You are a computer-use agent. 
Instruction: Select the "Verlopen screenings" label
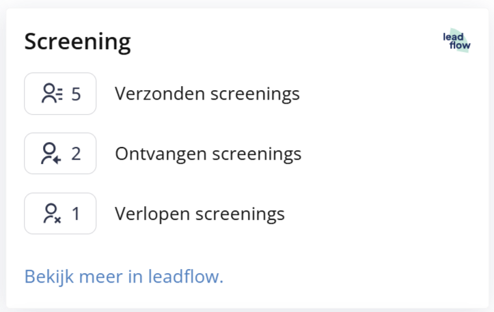click(200, 214)
